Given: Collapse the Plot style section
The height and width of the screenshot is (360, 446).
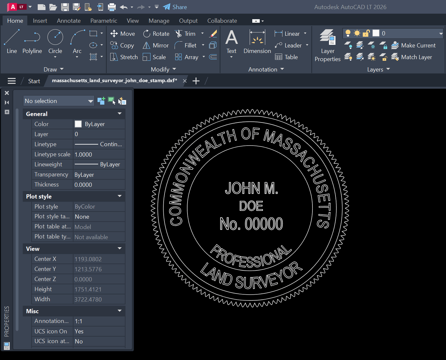Looking at the screenshot, I should [x=120, y=196].
